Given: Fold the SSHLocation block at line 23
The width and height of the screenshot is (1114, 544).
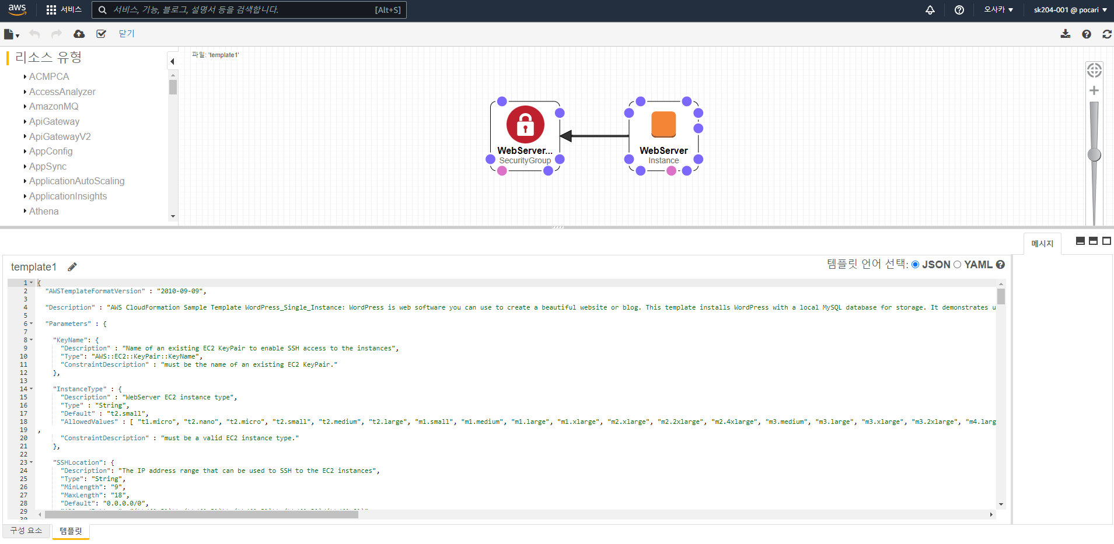Looking at the screenshot, I should [x=32, y=462].
